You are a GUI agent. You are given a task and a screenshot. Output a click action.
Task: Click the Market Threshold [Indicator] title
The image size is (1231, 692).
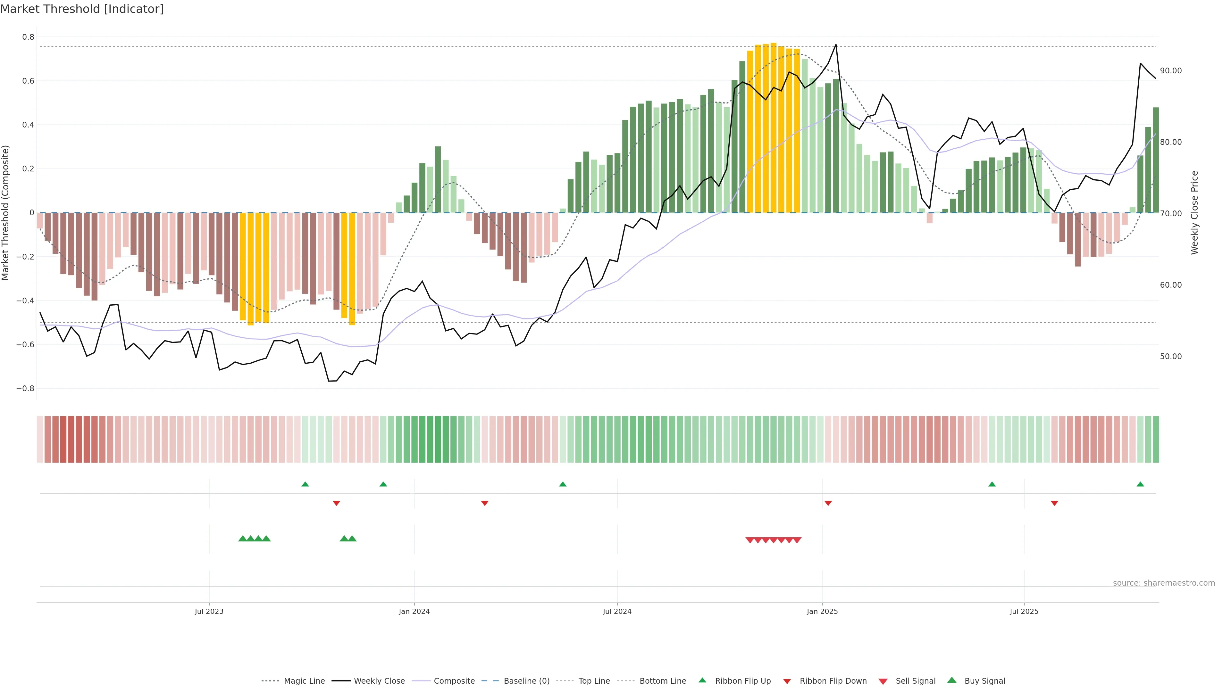coord(82,9)
